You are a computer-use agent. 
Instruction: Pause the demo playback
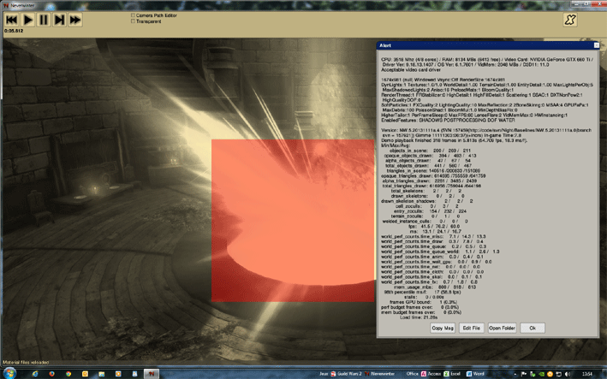tap(44, 20)
